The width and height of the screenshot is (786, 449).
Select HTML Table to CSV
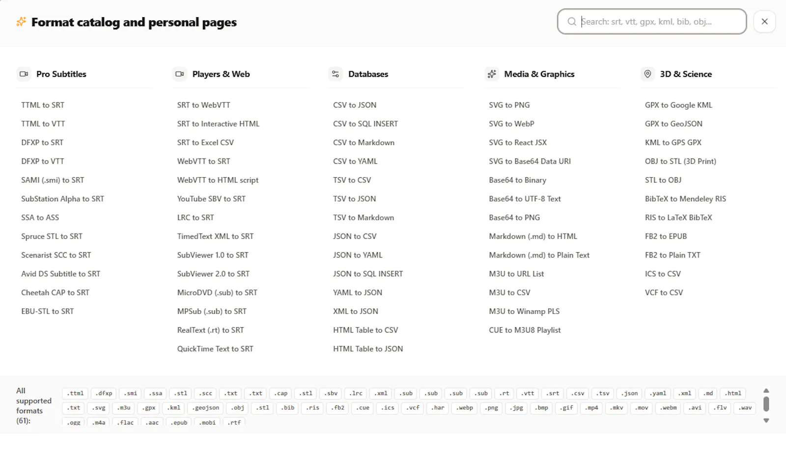click(365, 330)
